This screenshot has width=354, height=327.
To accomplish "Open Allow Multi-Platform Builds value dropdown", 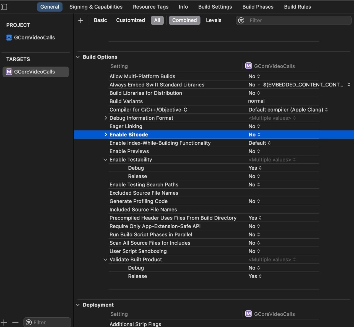I will click(254, 76).
